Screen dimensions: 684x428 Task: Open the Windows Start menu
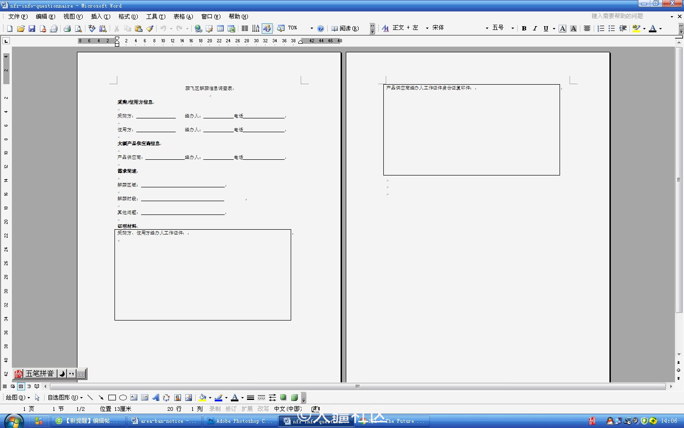click(x=14, y=421)
